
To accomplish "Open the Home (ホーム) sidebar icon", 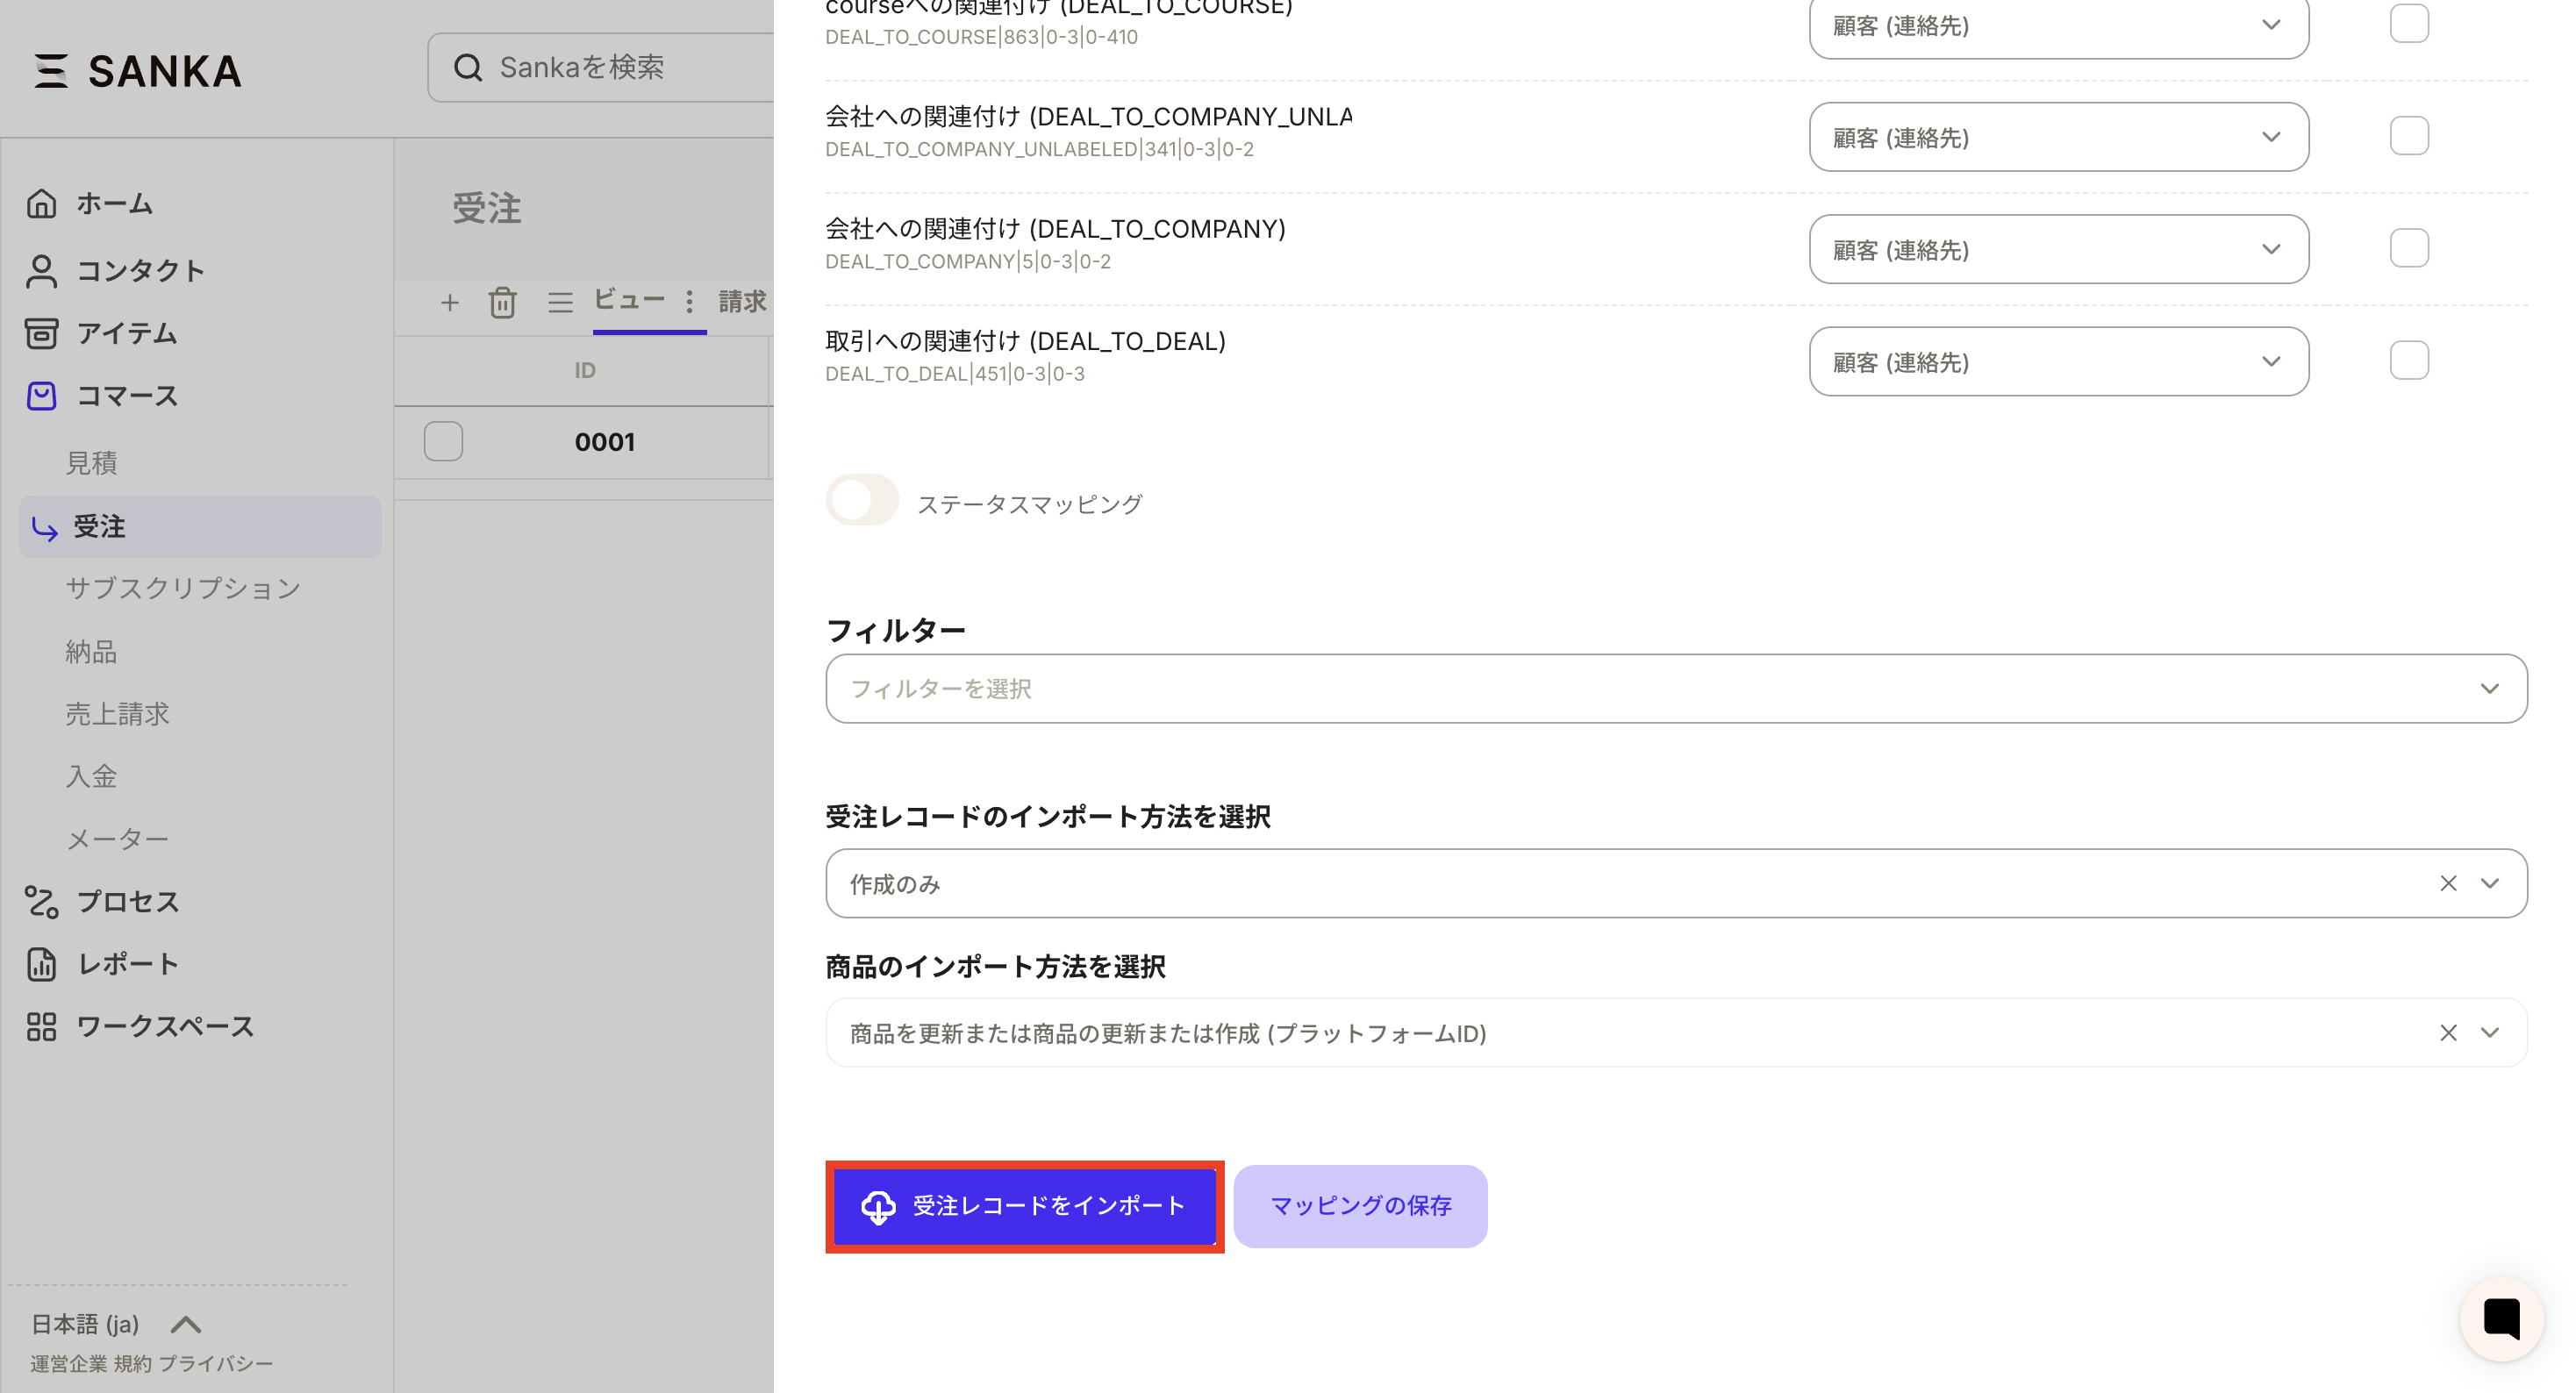I will pyautogui.click(x=41, y=203).
